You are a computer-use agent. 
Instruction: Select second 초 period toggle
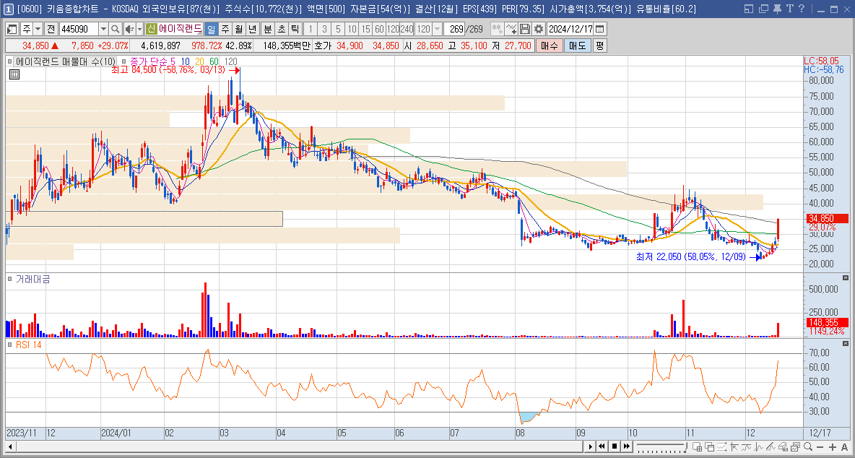pos(282,29)
